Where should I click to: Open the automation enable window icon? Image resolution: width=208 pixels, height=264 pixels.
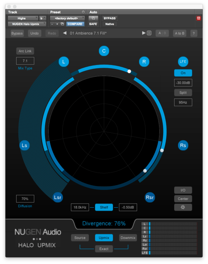coord(93,18)
